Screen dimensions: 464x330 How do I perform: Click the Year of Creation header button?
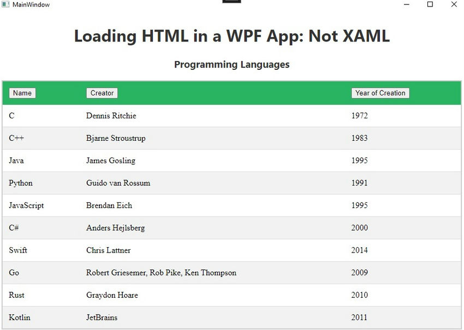380,93
